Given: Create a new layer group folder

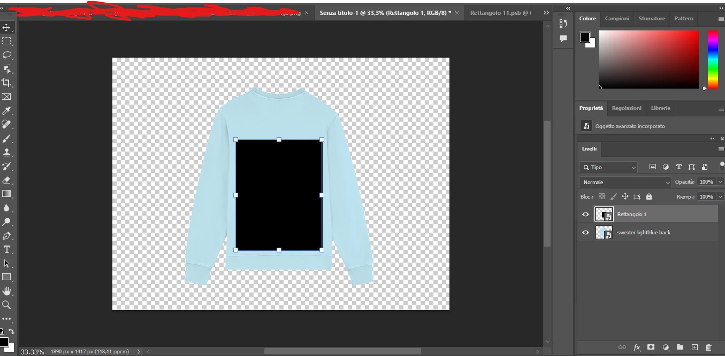Looking at the screenshot, I should pos(680,347).
